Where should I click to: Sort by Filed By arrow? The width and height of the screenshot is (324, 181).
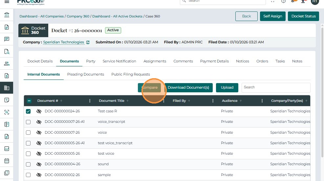(x=189, y=101)
